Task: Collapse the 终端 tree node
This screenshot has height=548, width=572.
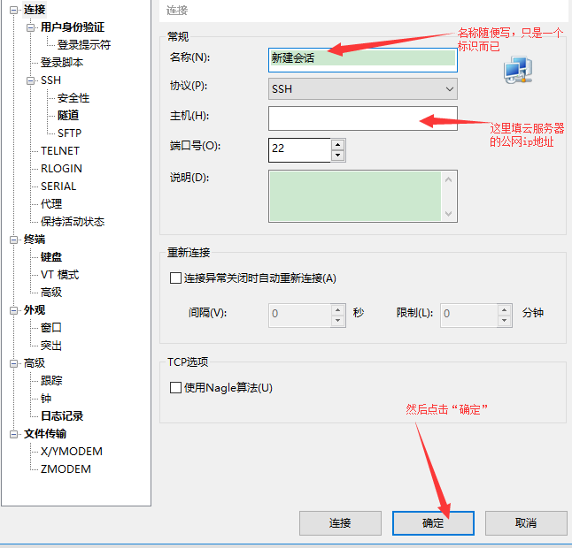Action: click(x=13, y=240)
